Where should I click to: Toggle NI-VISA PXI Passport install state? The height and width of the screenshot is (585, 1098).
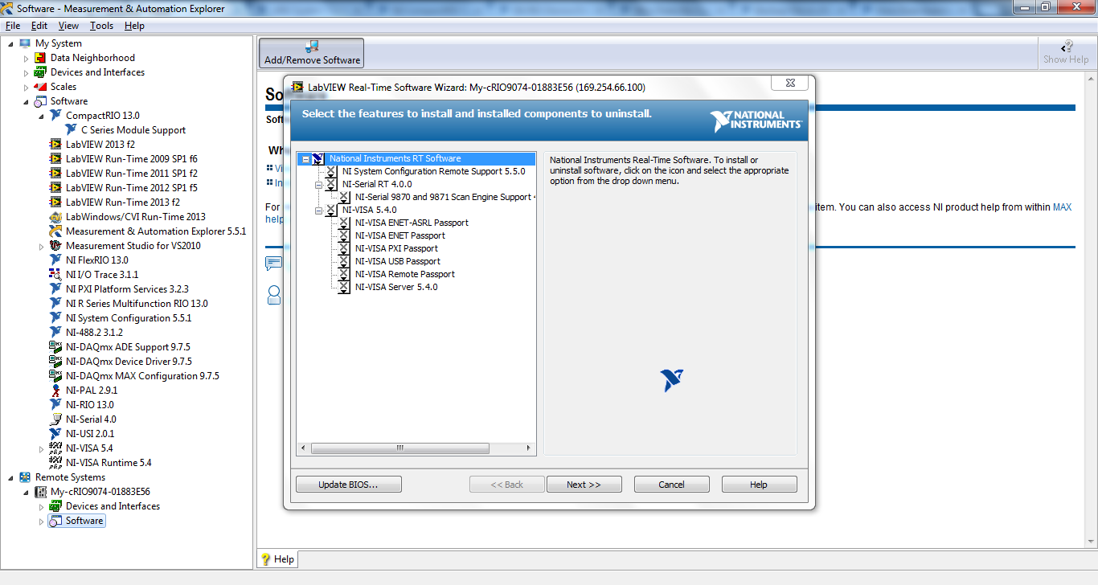(344, 249)
